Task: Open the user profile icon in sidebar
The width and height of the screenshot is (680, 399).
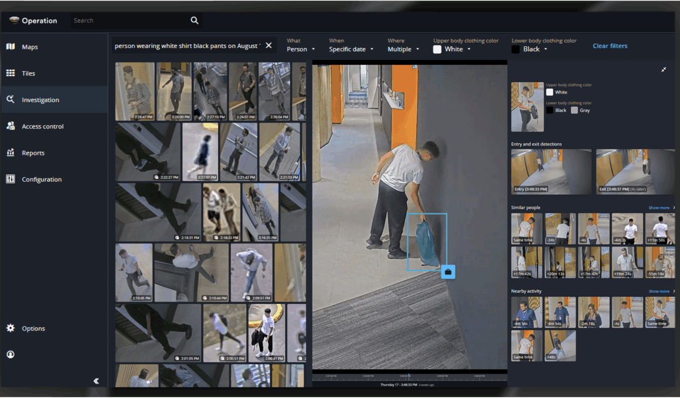Action: [11, 354]
